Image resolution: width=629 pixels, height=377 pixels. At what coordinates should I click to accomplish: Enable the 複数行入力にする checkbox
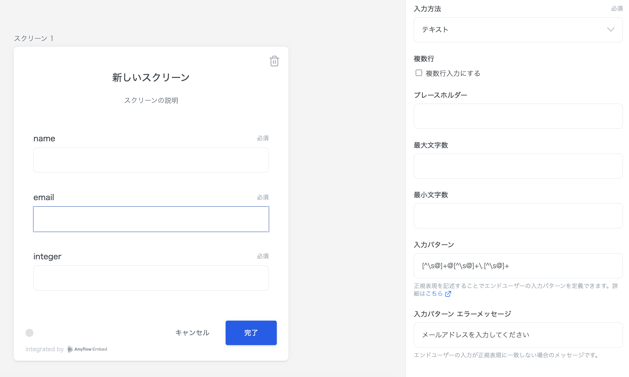pyautogui.click(x=419, y=73)
